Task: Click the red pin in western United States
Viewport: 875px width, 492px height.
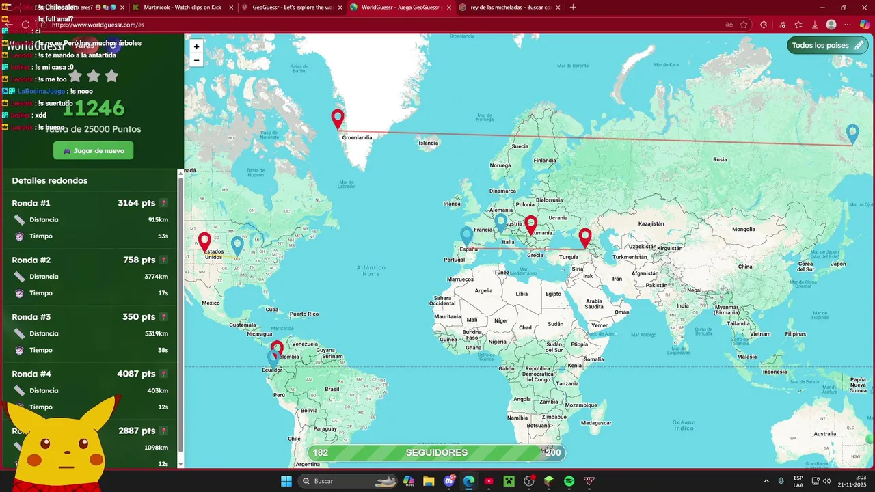Action: (x=204, y=242)
